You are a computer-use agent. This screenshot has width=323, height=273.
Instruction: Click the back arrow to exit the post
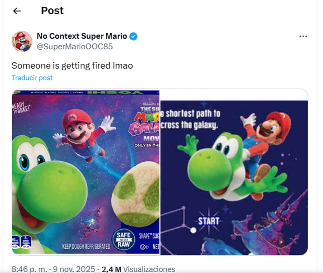pyautogui.click(x=17, y=11)
